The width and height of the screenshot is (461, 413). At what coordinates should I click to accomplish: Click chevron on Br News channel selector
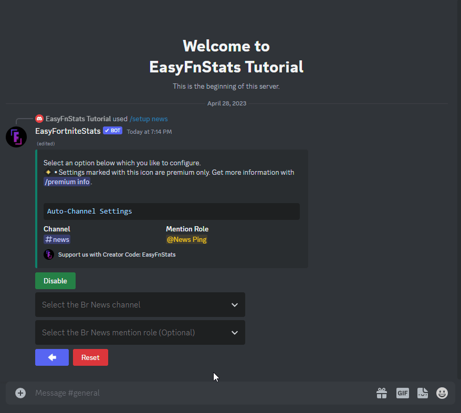(x=235, y=305)
